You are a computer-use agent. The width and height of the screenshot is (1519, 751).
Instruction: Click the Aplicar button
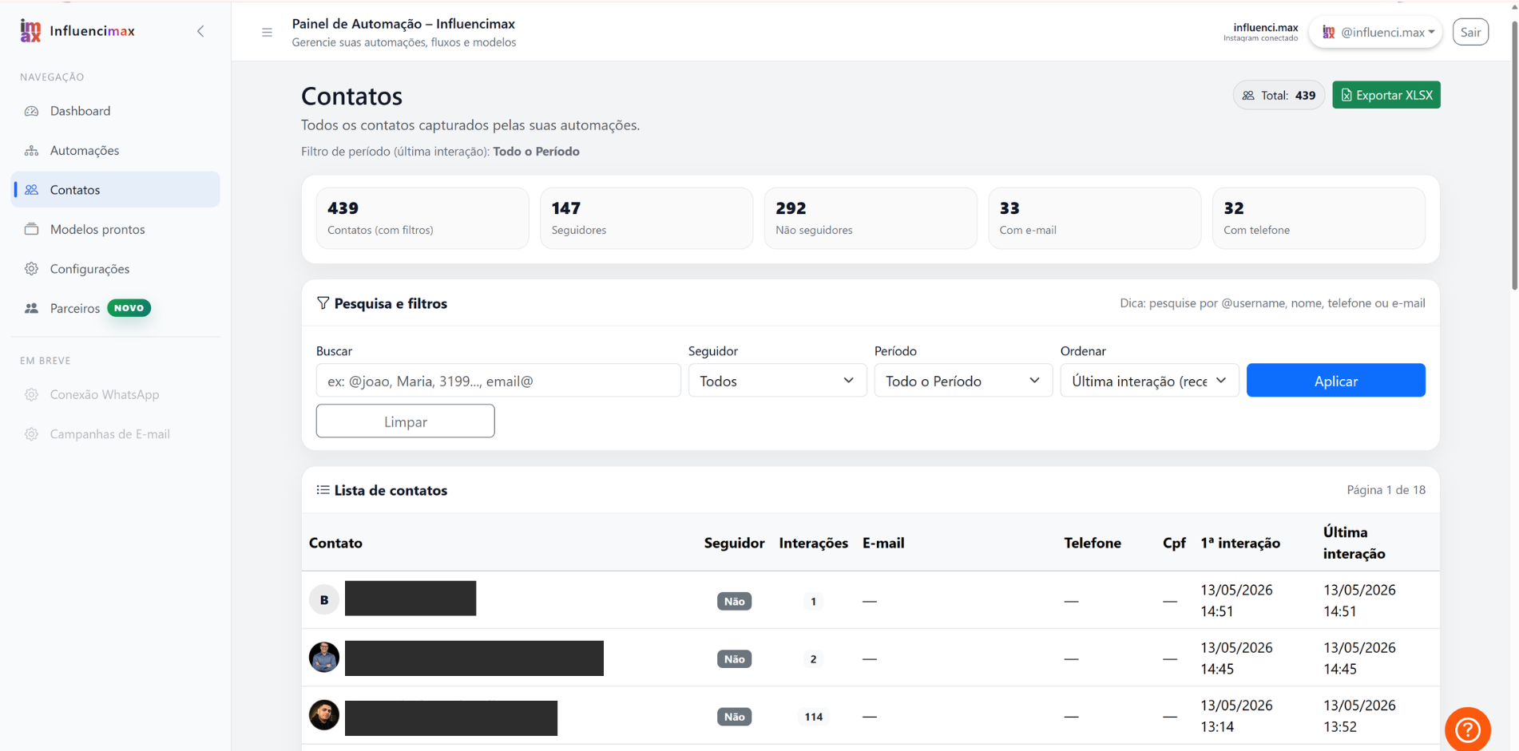tap(1335, 381)
